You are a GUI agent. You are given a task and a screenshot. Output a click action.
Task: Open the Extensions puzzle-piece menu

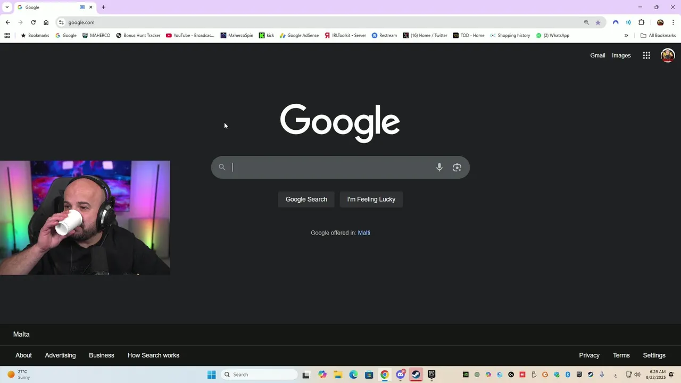(641, 22)
